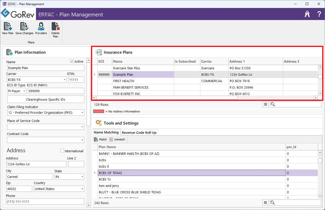The width and height of the screenshot is (325, 210).
Task: Click the P.O. BOX 25946 address cell
Action: click(x=256, y=88)
